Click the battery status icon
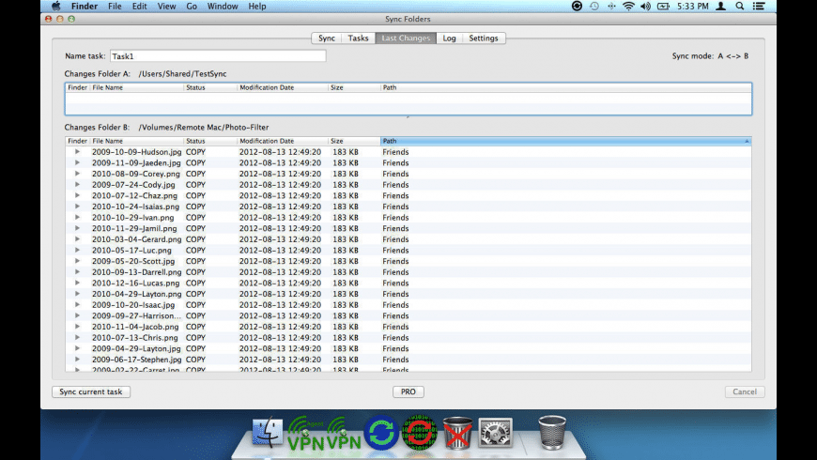The height and width of the screenshot is (460, 817). 663,7
